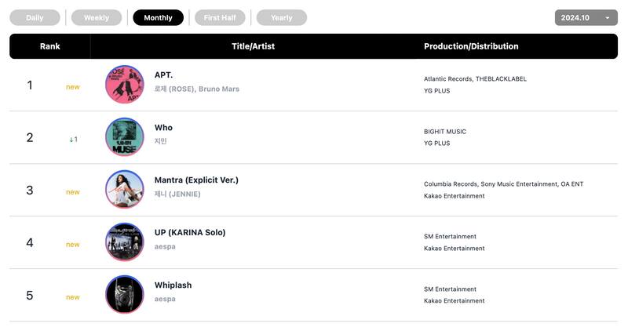Show the Yearly chart tab
The height and width of the screenshot is (327, 628).
click(x=281, y=17)
